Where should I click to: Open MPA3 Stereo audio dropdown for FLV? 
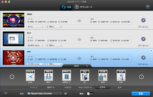pos(35,45)
